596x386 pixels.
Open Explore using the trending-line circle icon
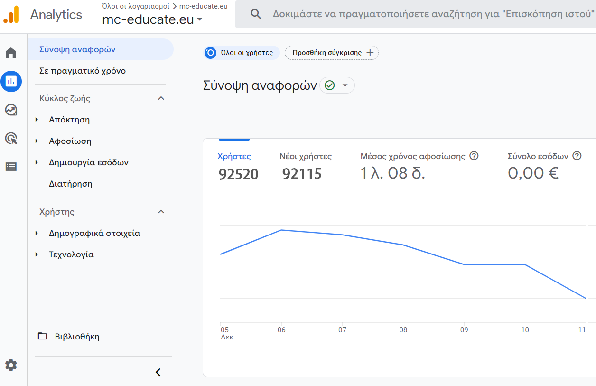click(11, 110)
